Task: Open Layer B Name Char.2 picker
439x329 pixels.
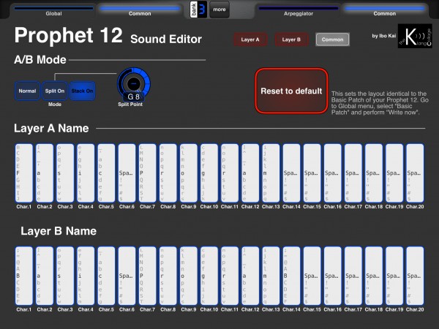Action: pyautogui.click(x=45, y=276)
